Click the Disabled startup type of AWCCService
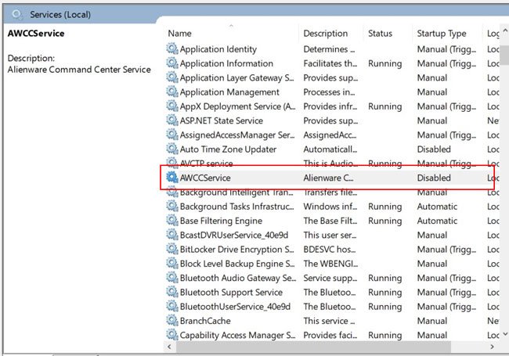 (434, 178)
